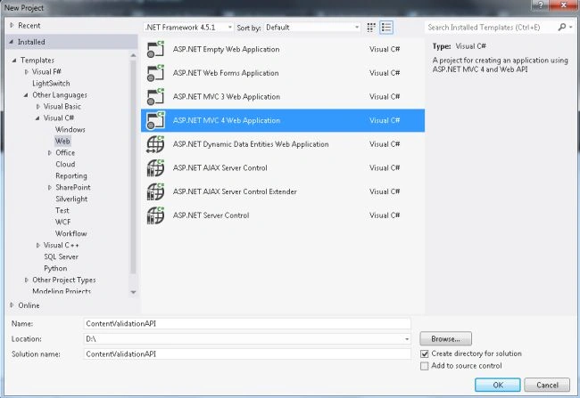Click the ASP.NET Server Control icon

(x=155, y=215)
